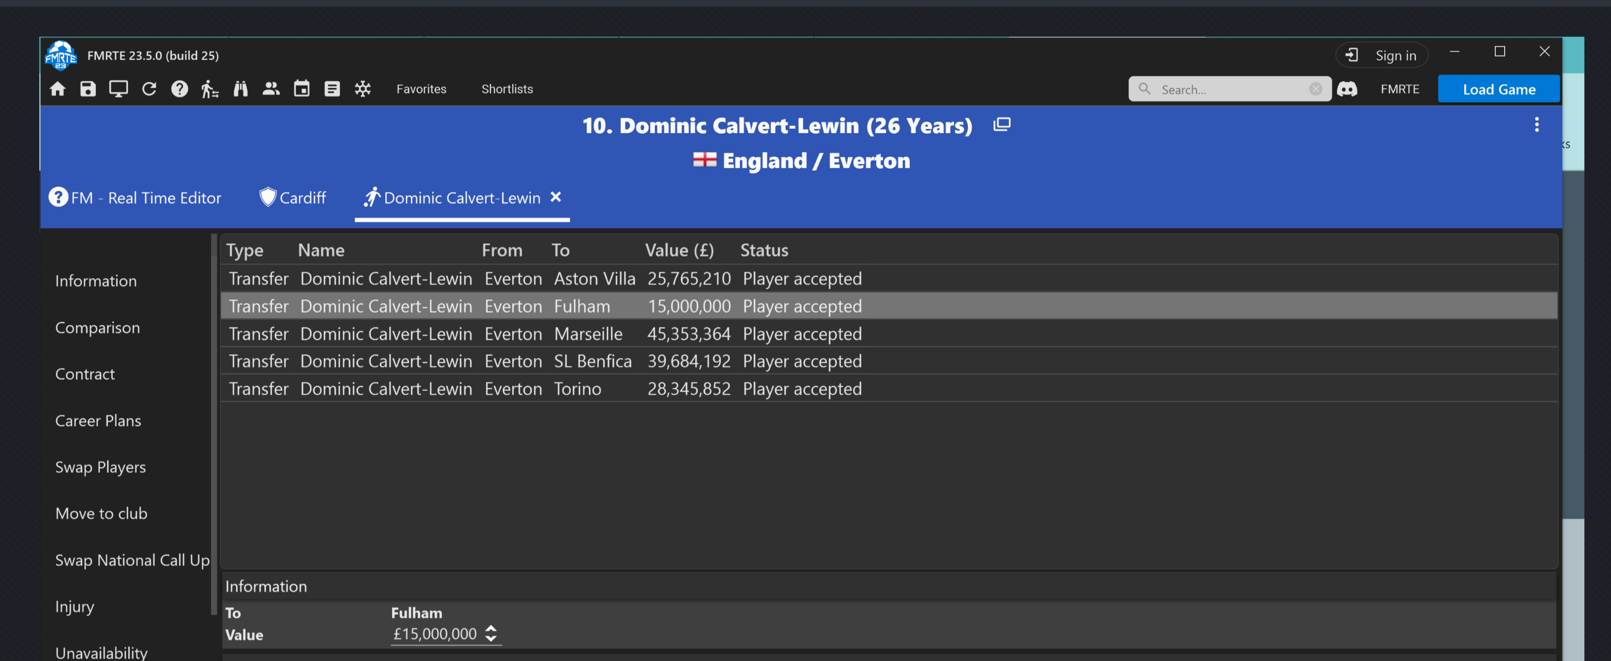This screenshot has width=1611, height=661.
Task: Open the monitor display icon
Action: point(118,89)
